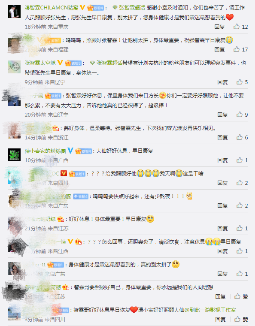This screenshot has height=326, width=255.
Task: Click the 铁粉4 badge after 陳小春家的粉絲團
Action: (84, 151)
